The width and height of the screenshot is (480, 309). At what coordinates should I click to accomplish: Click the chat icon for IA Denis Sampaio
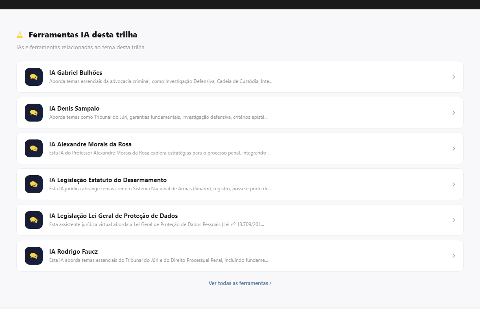tap(34, 113)
